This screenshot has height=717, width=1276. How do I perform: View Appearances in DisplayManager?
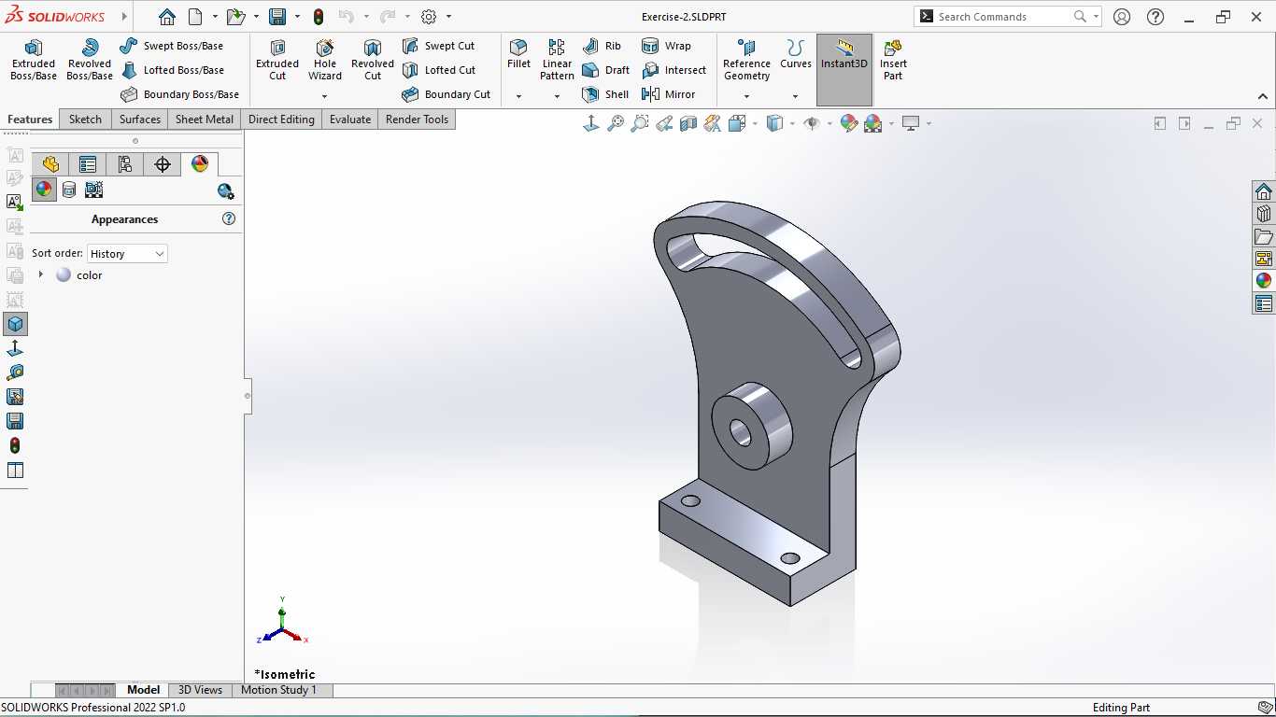pyautogui.click(x=44, y=190)
